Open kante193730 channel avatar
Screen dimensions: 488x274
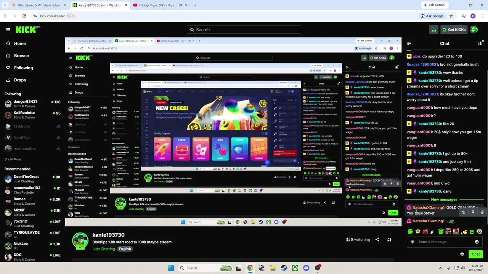[80, 241]
